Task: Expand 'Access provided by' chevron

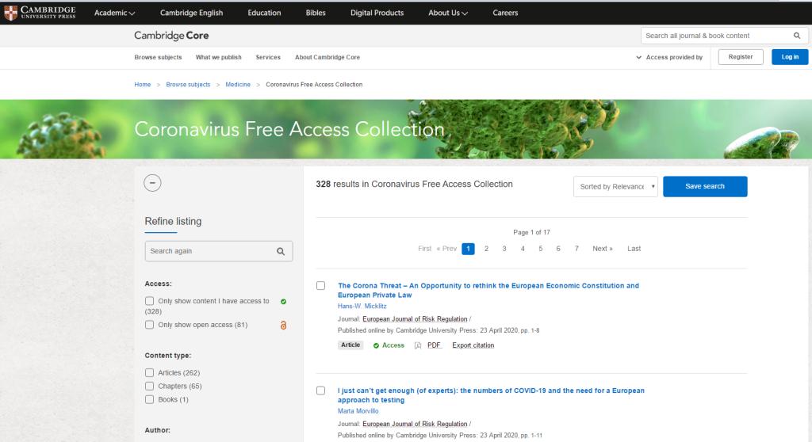Action: point(639,58)
